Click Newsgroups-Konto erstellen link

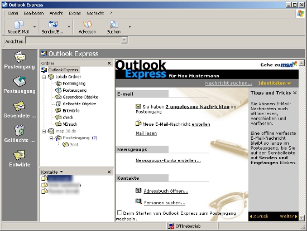click(x=168, y=160)
